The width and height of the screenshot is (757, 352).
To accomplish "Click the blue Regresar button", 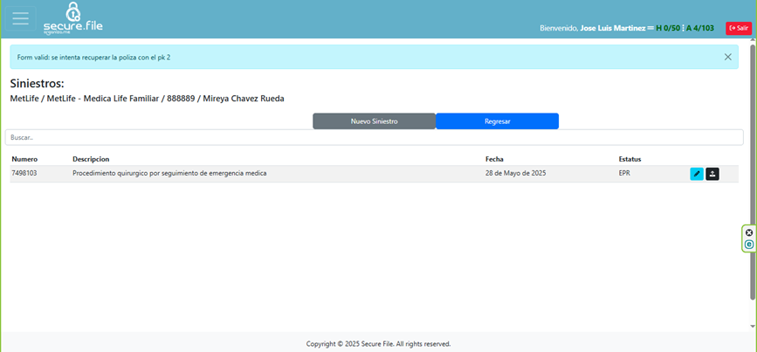I will click(x=497, y=121).
